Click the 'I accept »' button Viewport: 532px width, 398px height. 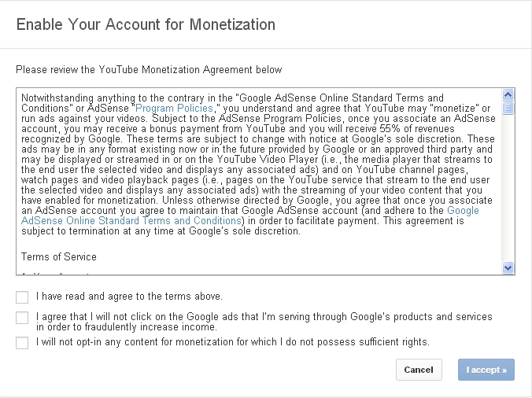point(486,370)
